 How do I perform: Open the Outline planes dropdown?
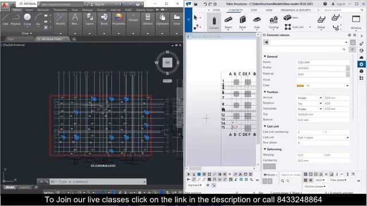click(315, 187)
